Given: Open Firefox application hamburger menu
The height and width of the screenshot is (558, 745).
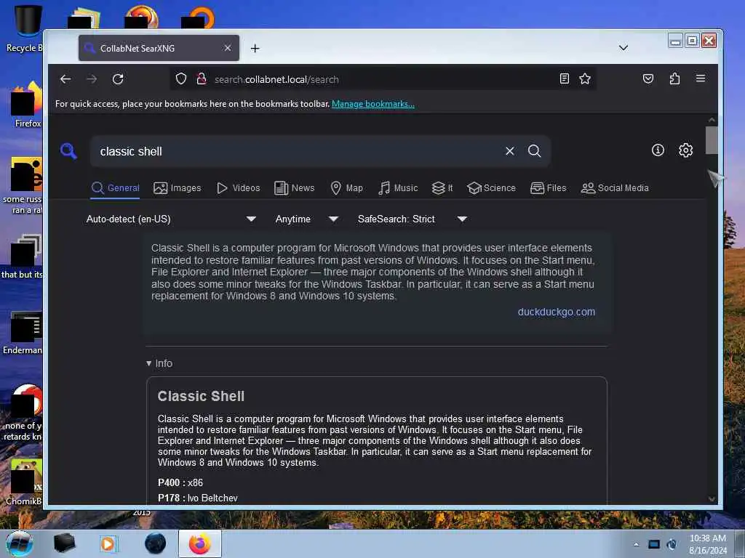Looking at the screenshot, I should (701, 78).
